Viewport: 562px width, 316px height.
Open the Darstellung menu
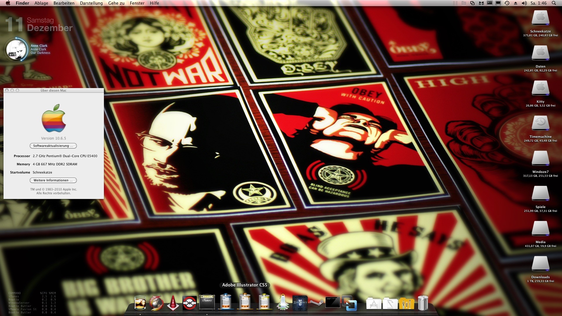[x=91, y=3]
